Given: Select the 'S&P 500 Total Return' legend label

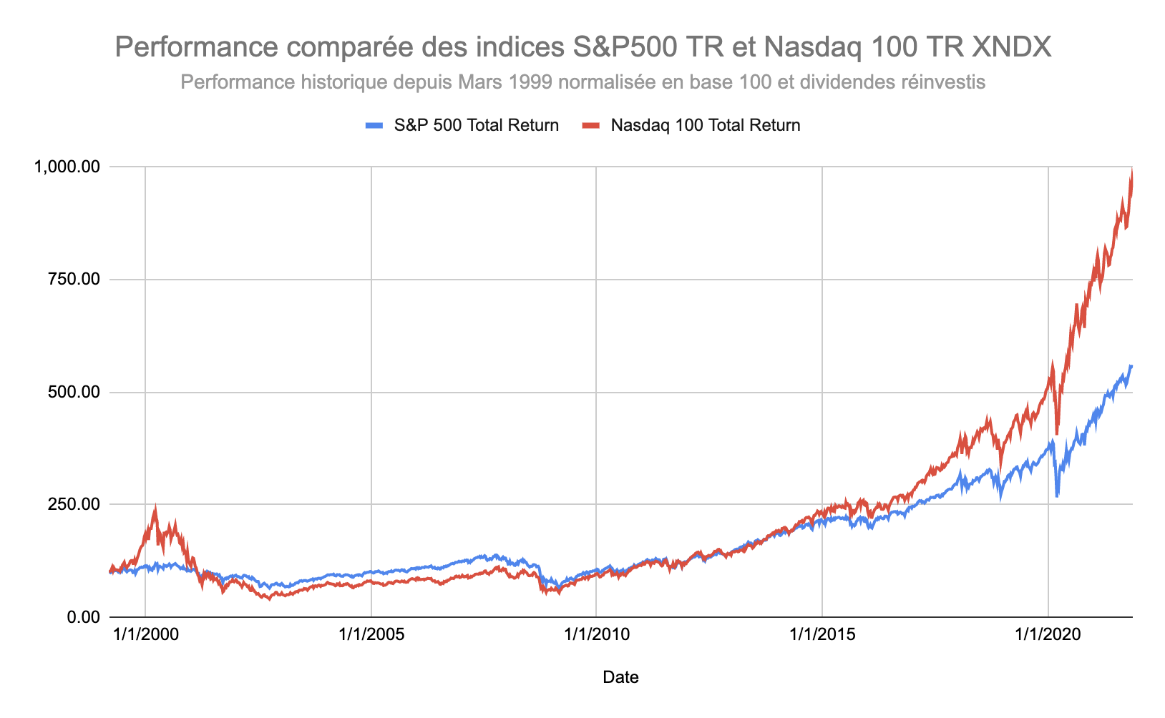Looking at the screenshot, I should click(476, 126).
